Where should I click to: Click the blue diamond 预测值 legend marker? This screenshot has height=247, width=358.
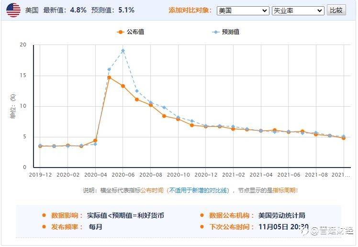point(215,32)
